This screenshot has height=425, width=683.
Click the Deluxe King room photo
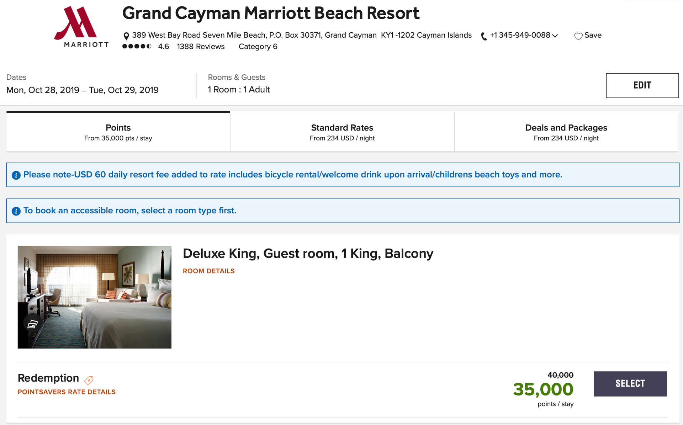[94, 297]
